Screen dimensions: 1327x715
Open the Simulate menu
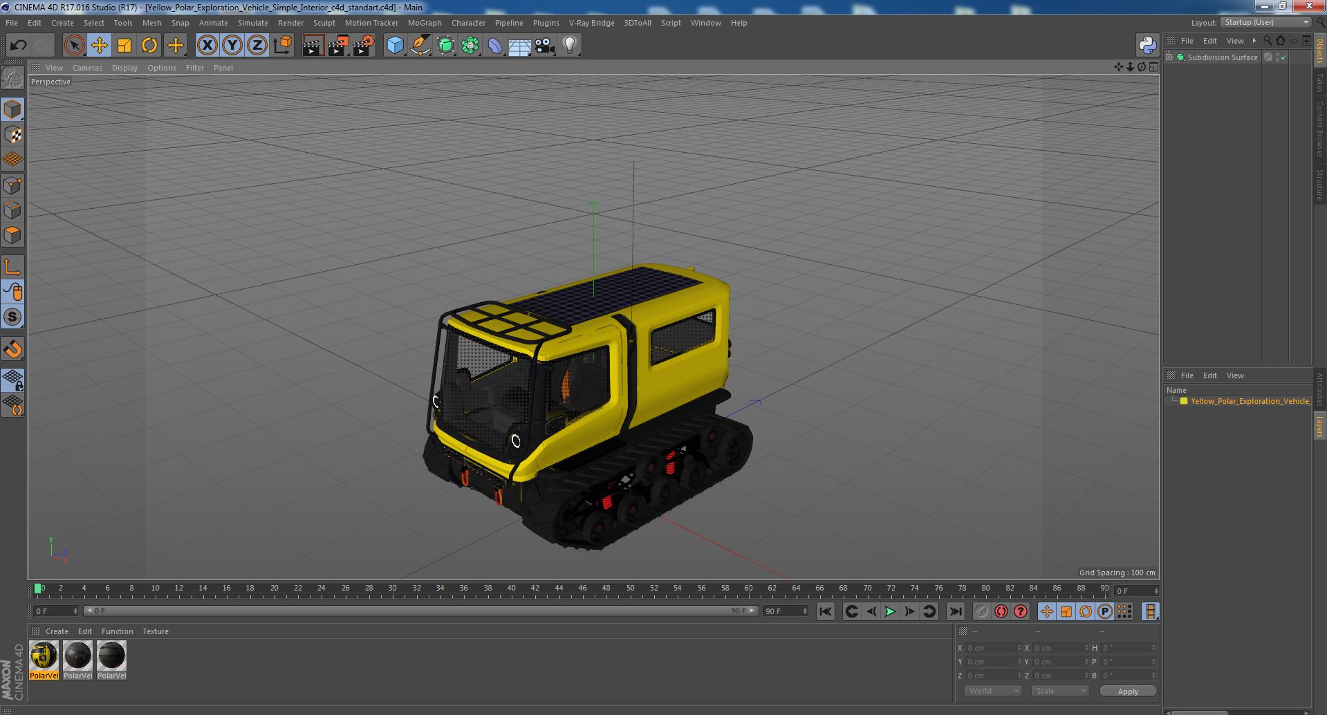click(252, 23)
